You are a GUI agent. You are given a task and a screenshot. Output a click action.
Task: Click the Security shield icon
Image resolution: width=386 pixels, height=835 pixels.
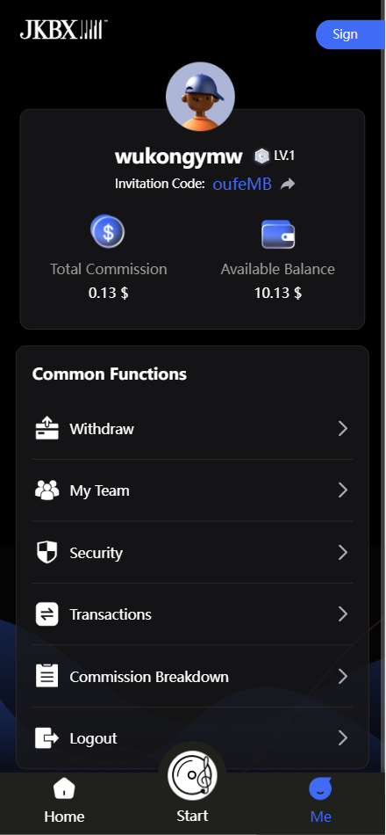tap(46, 552)
